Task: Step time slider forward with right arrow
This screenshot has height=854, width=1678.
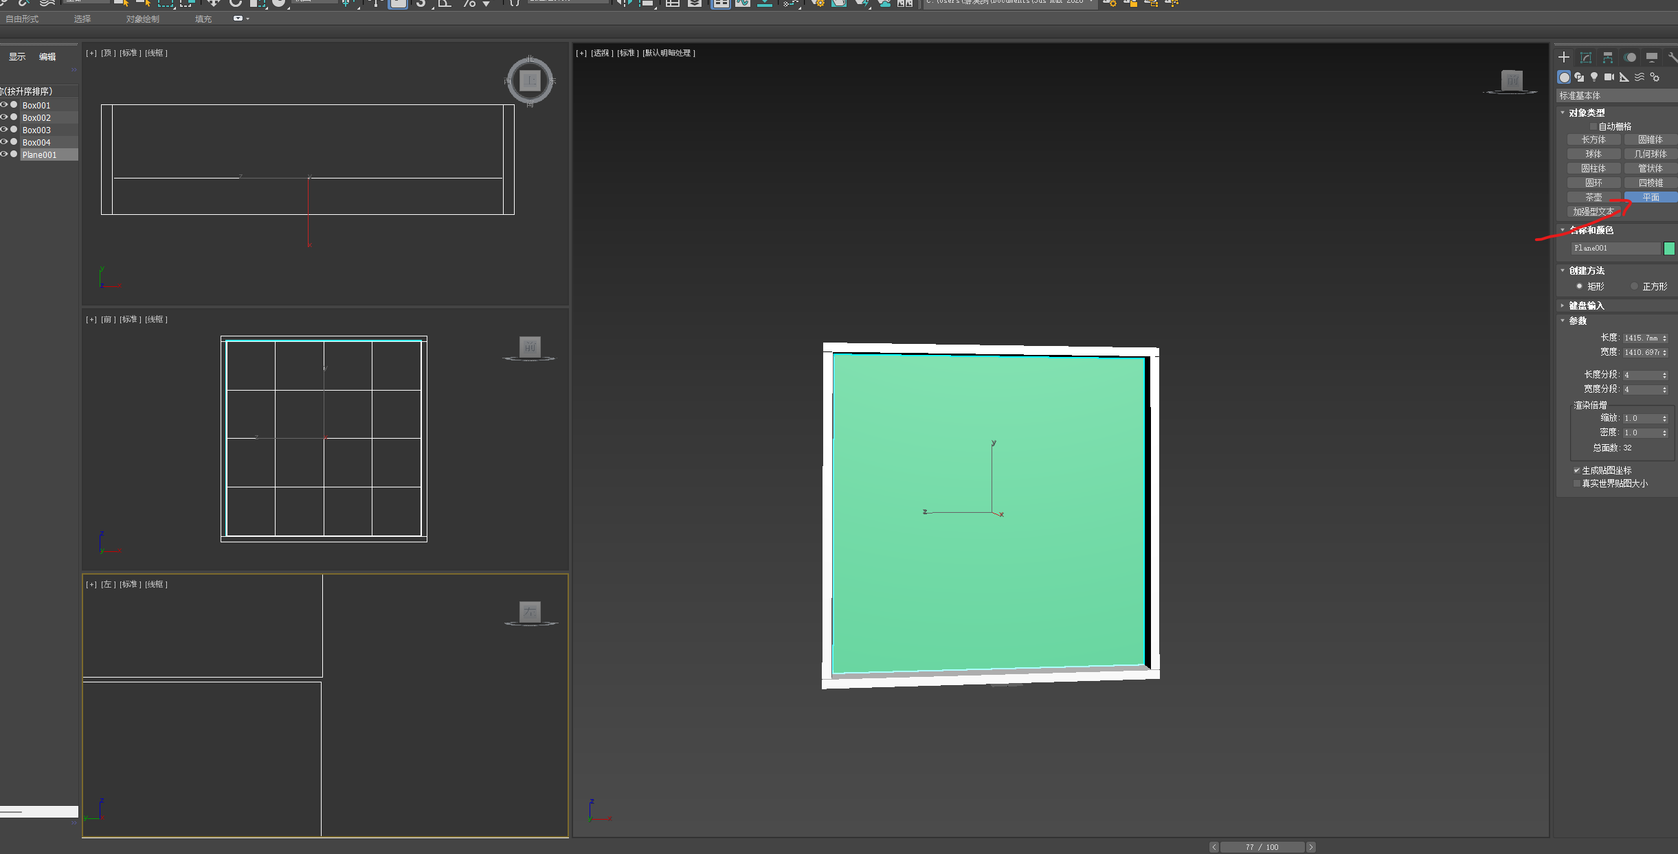Action: 1310,847
